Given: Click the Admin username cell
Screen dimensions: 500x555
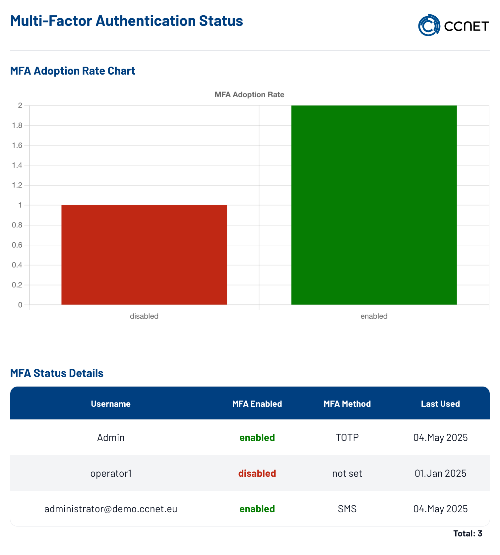Looking at the screenshot, I should (111, 438).
